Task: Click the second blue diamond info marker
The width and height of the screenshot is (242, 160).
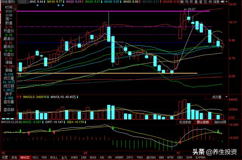Action: (x=59, y=5)
